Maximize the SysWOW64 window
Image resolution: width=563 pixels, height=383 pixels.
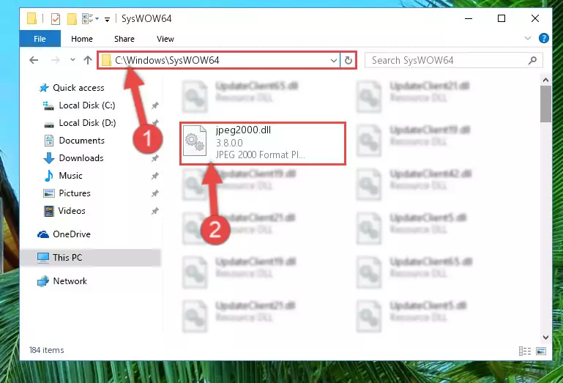[502, 19]
